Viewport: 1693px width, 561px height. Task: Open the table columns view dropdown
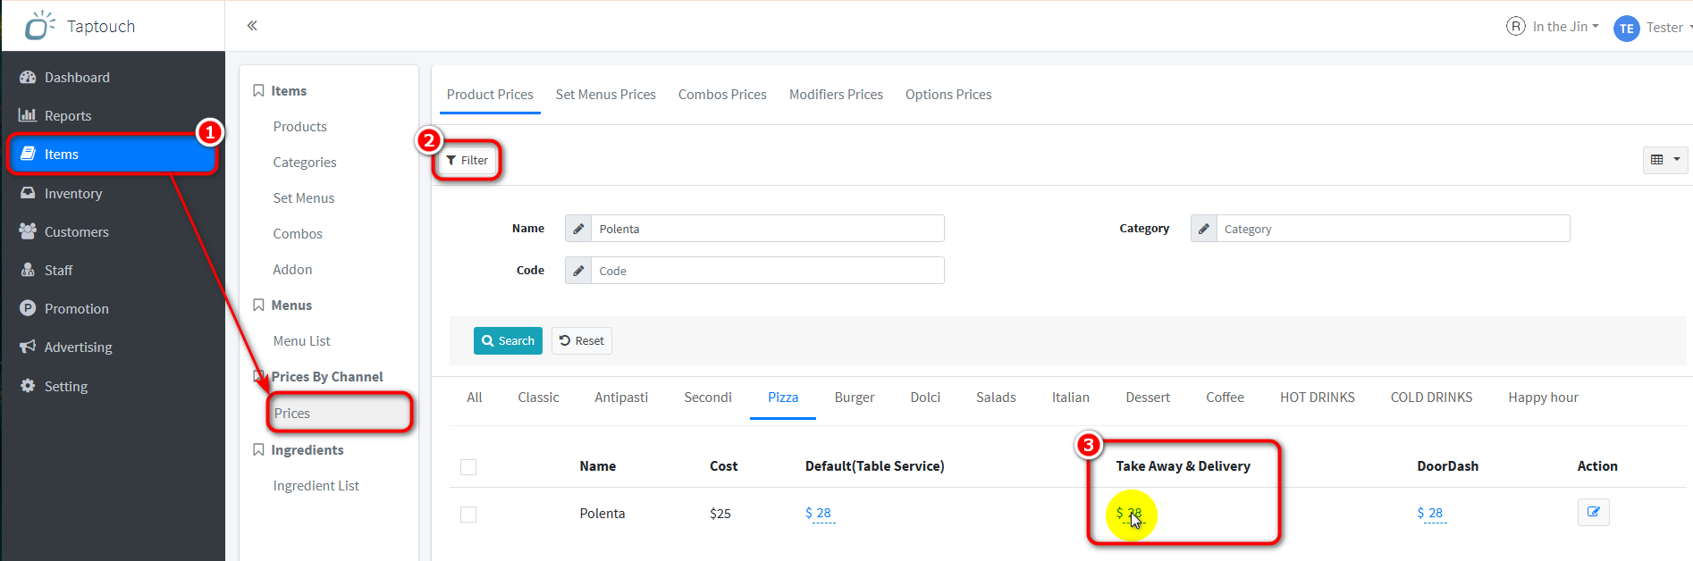(x=1665, y=160)
